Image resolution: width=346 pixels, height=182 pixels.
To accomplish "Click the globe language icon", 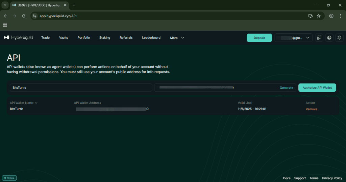I will 329,38.
